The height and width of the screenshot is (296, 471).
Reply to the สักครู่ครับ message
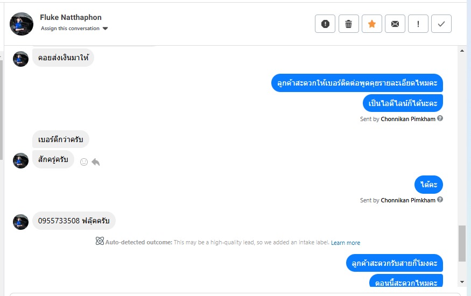(x=96, y=161)
